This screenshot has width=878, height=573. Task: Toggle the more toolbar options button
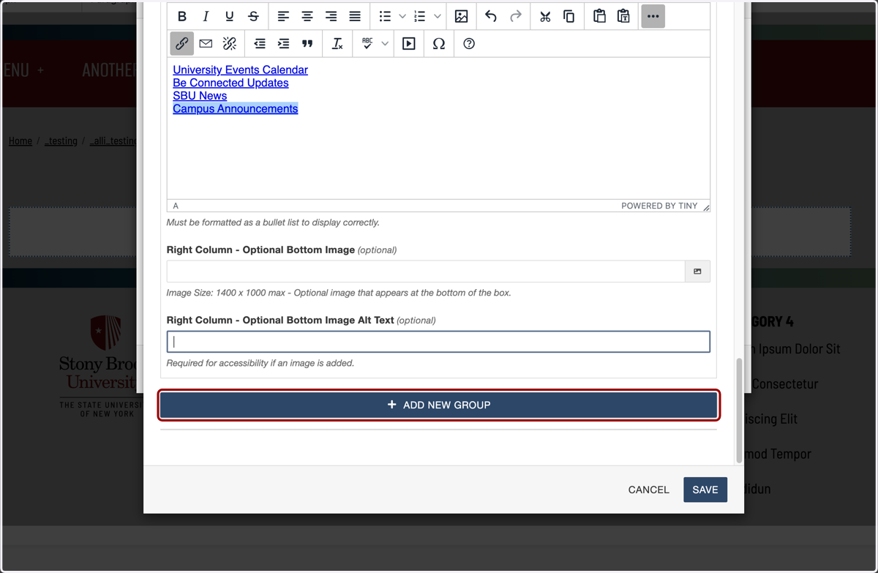pos(653,16)
